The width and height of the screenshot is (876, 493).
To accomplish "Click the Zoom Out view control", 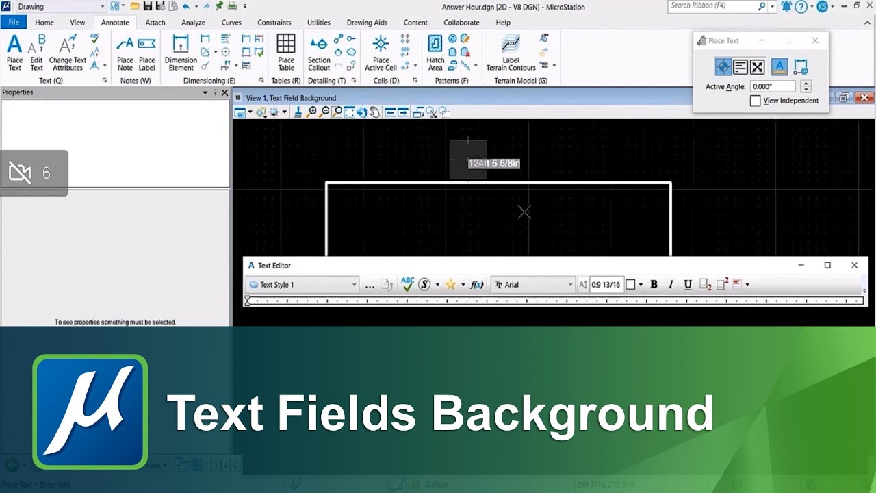I will click(x=324, y=112).
